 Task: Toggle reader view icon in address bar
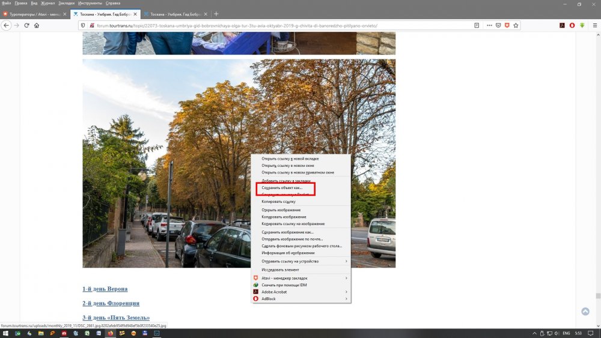(x=477, y=25)
